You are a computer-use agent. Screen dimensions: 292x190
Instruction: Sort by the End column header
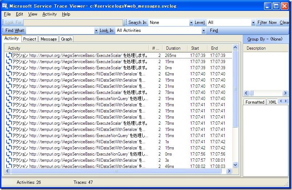click(220, 48)
